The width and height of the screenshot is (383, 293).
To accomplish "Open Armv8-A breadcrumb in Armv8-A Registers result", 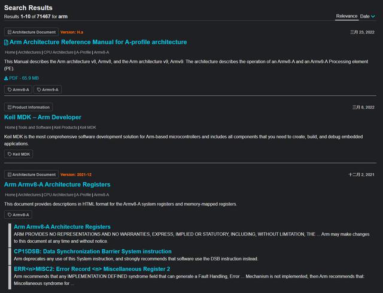I will 101,195.
